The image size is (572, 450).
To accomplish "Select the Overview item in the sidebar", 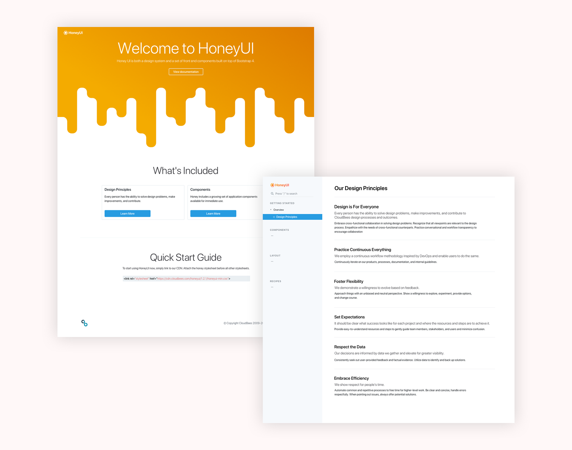I will click(x=279, y=210).
